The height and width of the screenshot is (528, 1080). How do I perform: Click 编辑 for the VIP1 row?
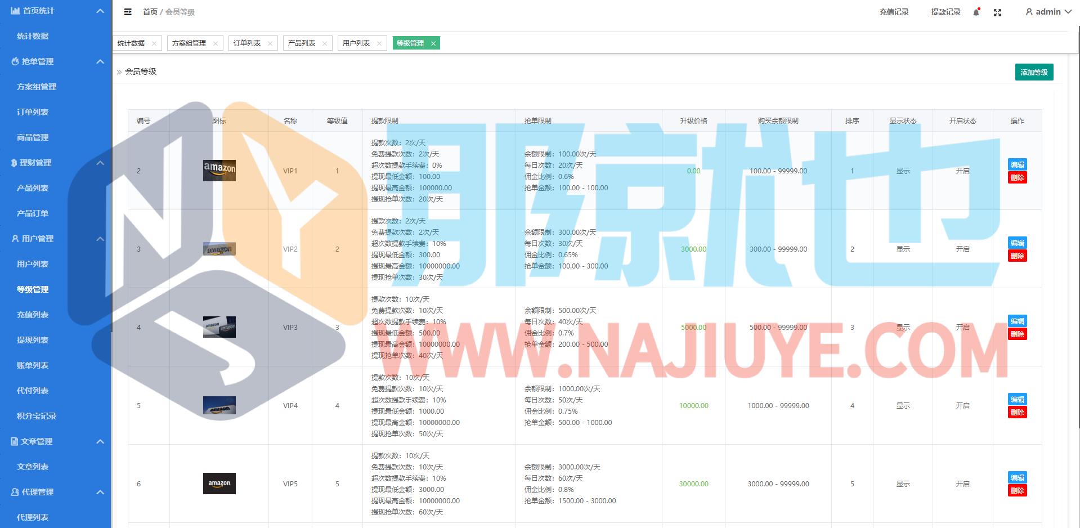pos(1017,164)
